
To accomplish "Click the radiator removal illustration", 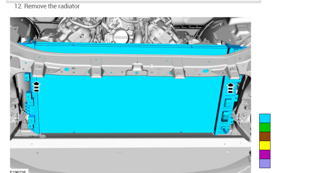I will pyautogui.click(x=131, y=95).
